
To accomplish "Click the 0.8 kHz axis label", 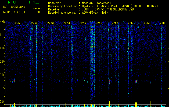I will (x=2, y=75).
